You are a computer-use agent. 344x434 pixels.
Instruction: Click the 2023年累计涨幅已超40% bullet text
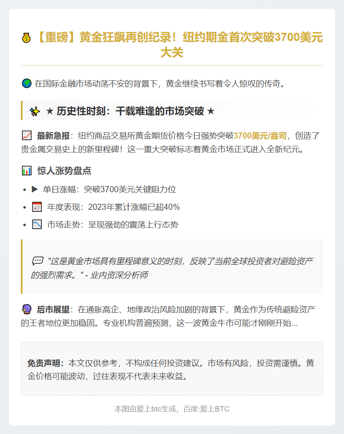click(134, 207)
